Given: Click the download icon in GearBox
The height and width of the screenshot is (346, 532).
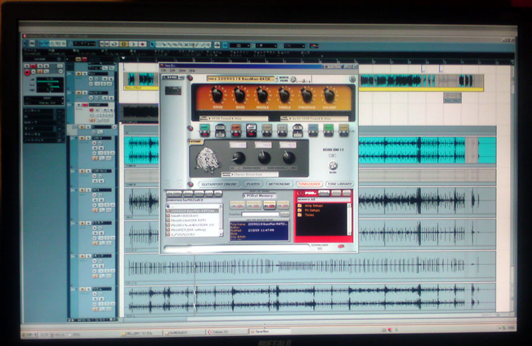Looking at the screenshot, I should click(x=340, y=246).
